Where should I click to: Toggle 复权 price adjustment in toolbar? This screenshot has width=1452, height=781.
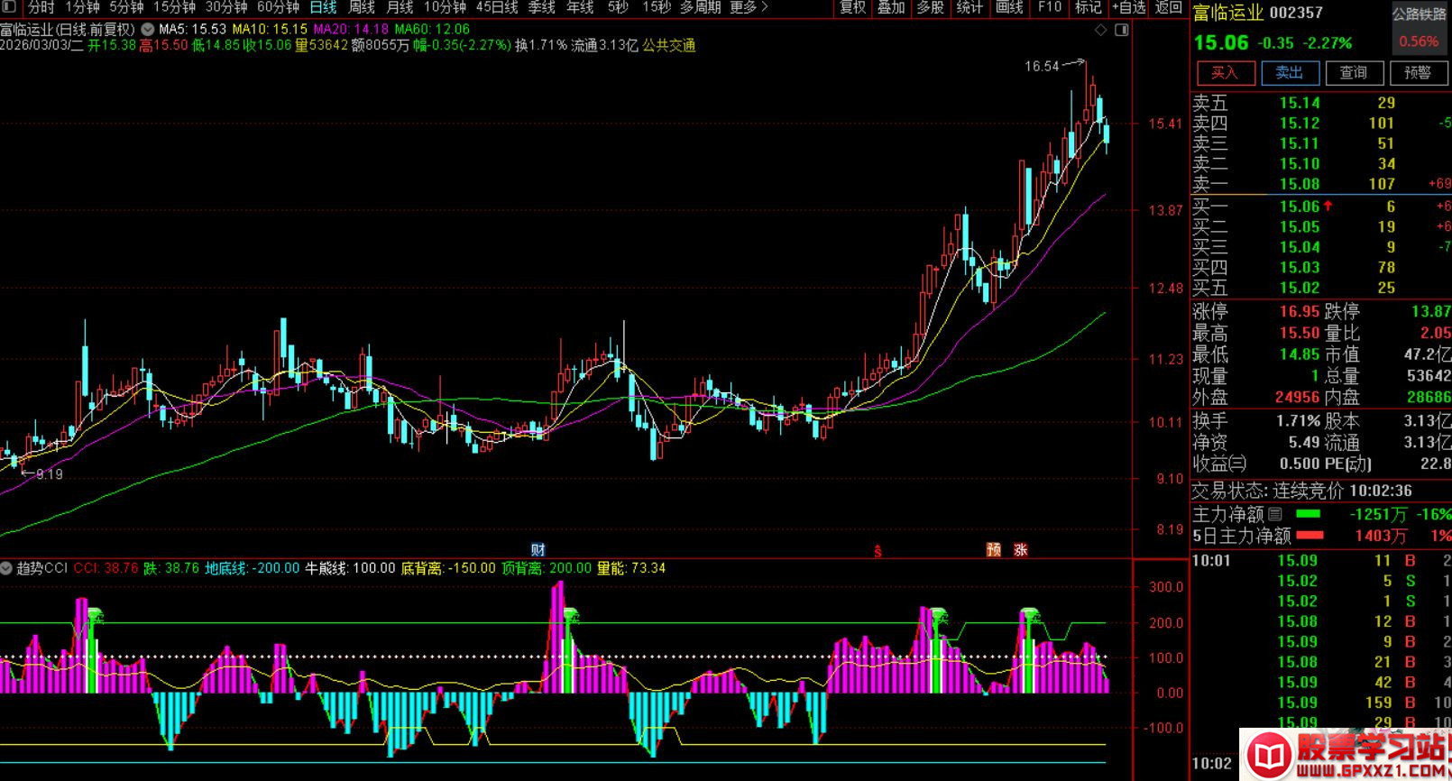coord(852,7)
